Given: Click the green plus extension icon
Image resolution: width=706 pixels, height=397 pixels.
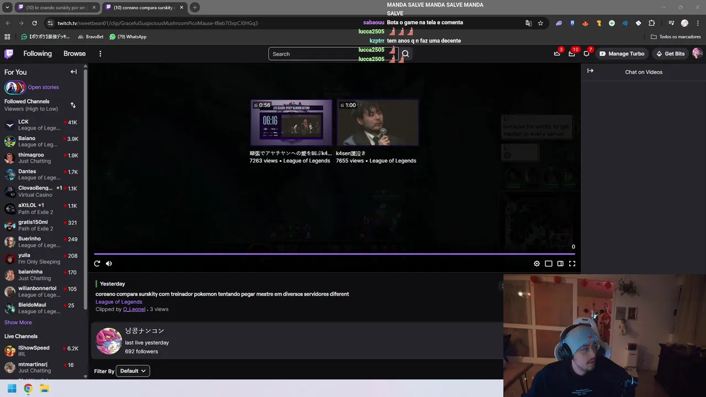Looking at the screenshot, I should point(612,23).
